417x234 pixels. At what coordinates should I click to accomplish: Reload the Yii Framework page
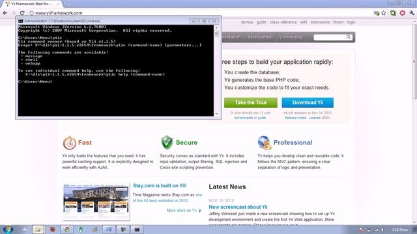pyautogui.click(x=22, y=13)
